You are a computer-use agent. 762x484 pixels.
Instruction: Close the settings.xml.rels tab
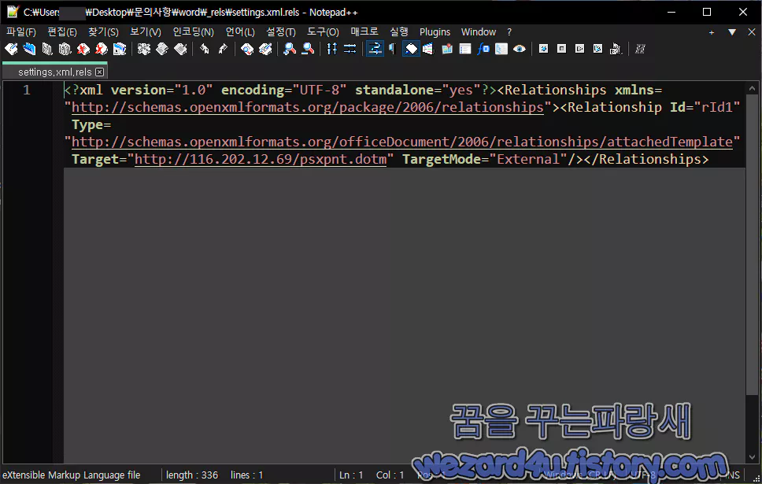coord(100,72)
